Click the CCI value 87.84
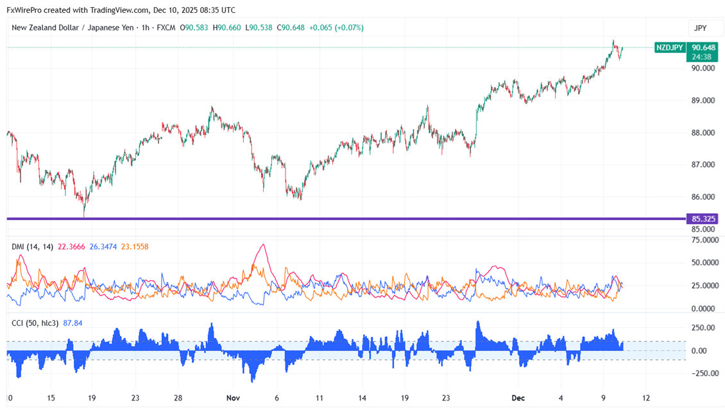Viewport: 725px width, 410px height. coord(72,323)
